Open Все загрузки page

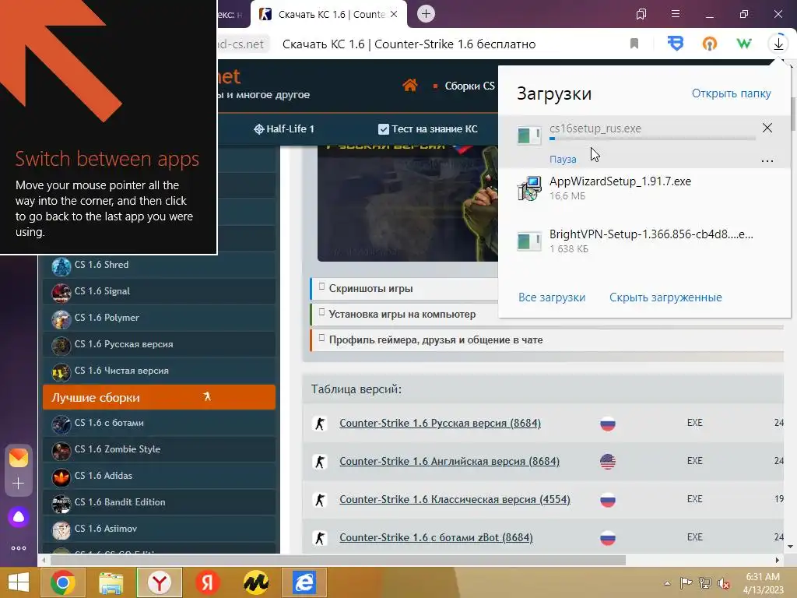(x=552, y=297)
